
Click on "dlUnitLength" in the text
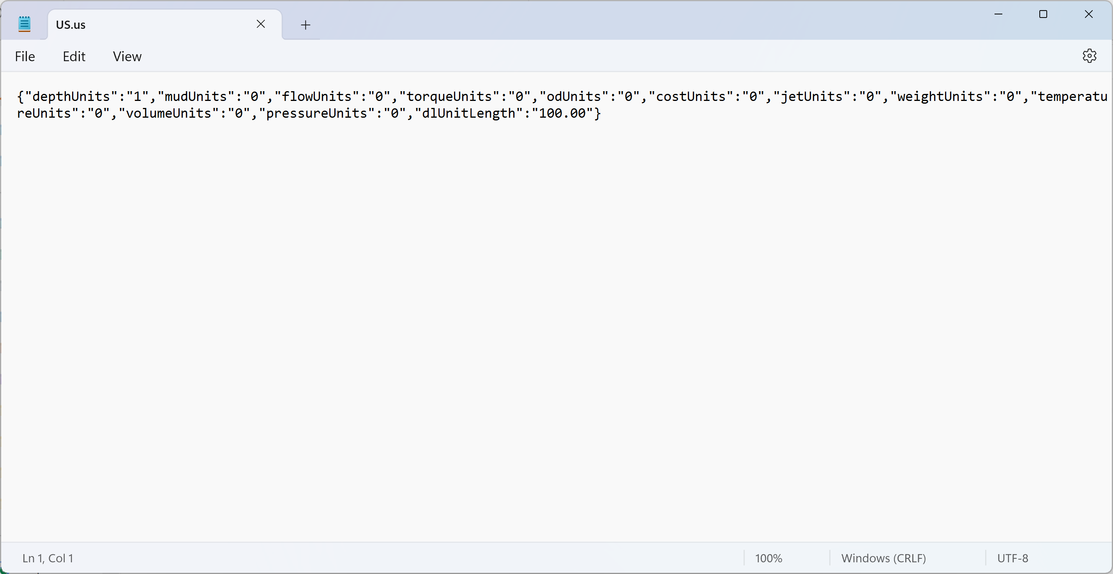468,113
